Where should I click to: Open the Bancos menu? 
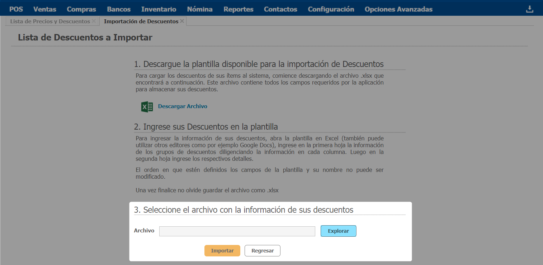point(119,9)
